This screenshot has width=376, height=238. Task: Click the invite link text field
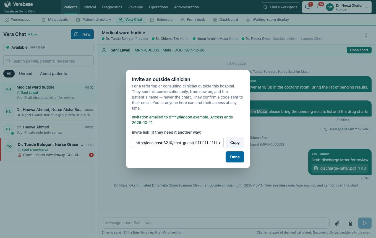coord(178,143)
